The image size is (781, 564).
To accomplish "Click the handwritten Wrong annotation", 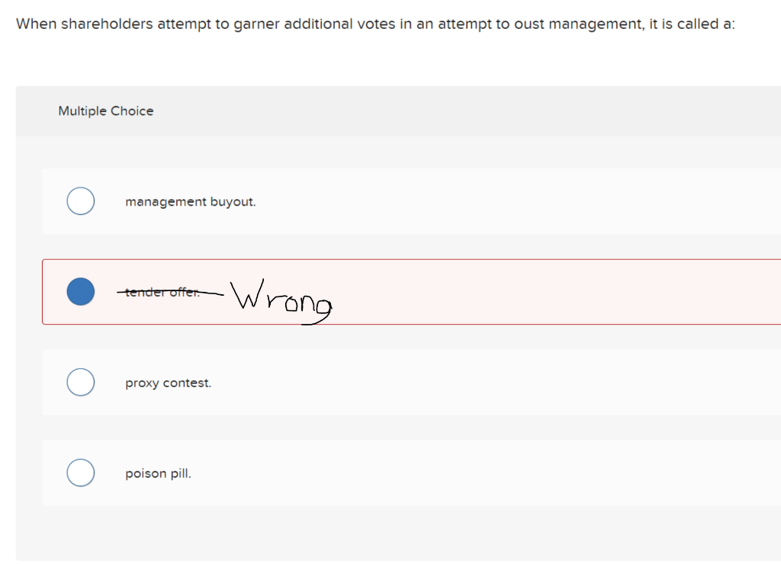I will [x=282, y=303].
